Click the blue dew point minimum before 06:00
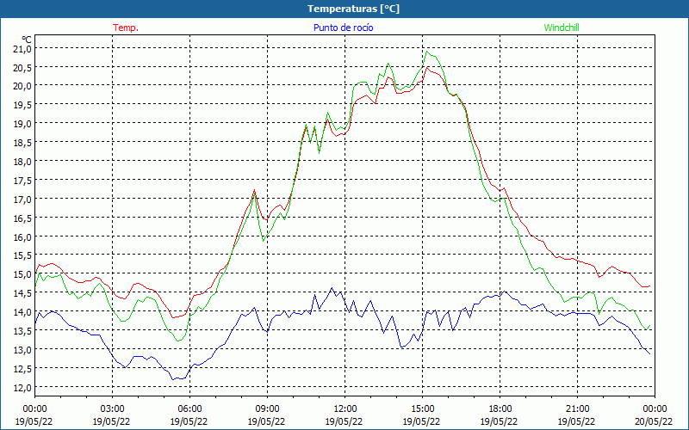This screenshot has width=689, height=430. [x=174, y=379]
